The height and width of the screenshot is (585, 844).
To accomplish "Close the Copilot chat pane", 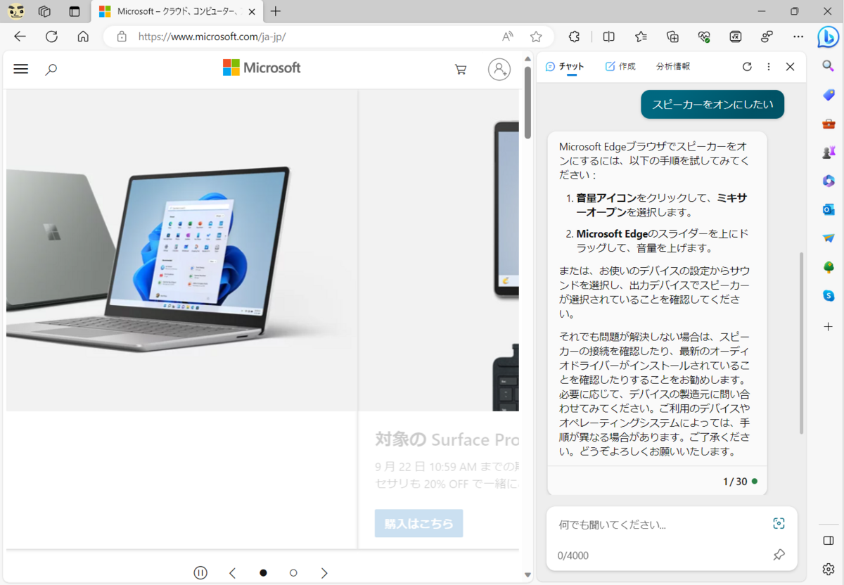I will coord(790,67).
